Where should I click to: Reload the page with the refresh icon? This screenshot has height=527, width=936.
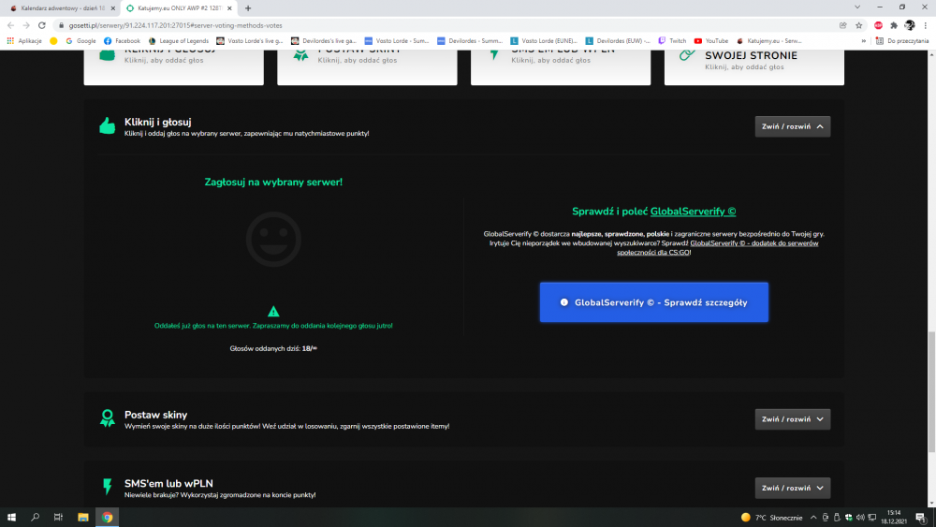tap(42, 25)
